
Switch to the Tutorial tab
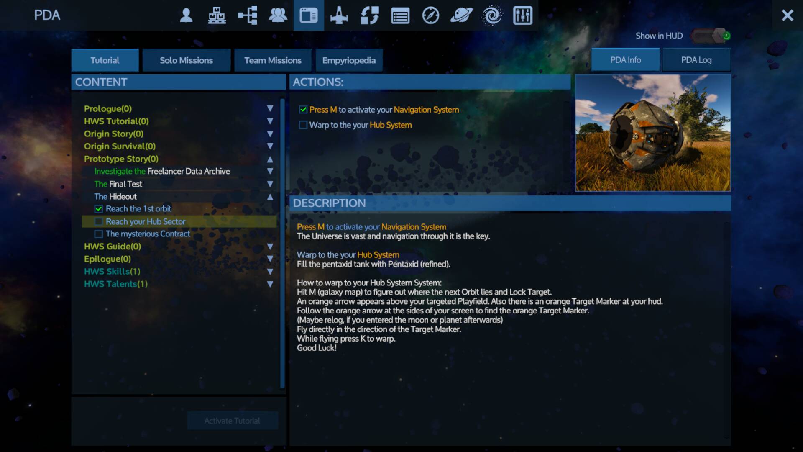coord(105,60)
